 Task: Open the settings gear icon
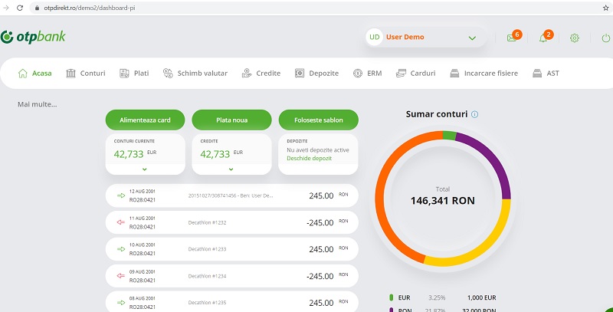pyautogui.click(x=574, y=38)
